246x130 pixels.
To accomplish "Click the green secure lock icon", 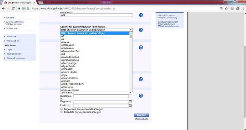I will (19, 9).
